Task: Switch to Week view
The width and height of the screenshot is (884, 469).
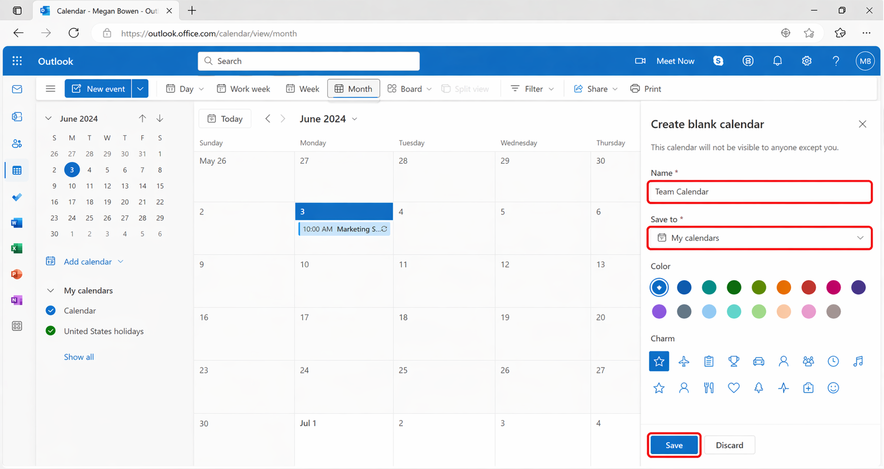Action: pos(303,89)
